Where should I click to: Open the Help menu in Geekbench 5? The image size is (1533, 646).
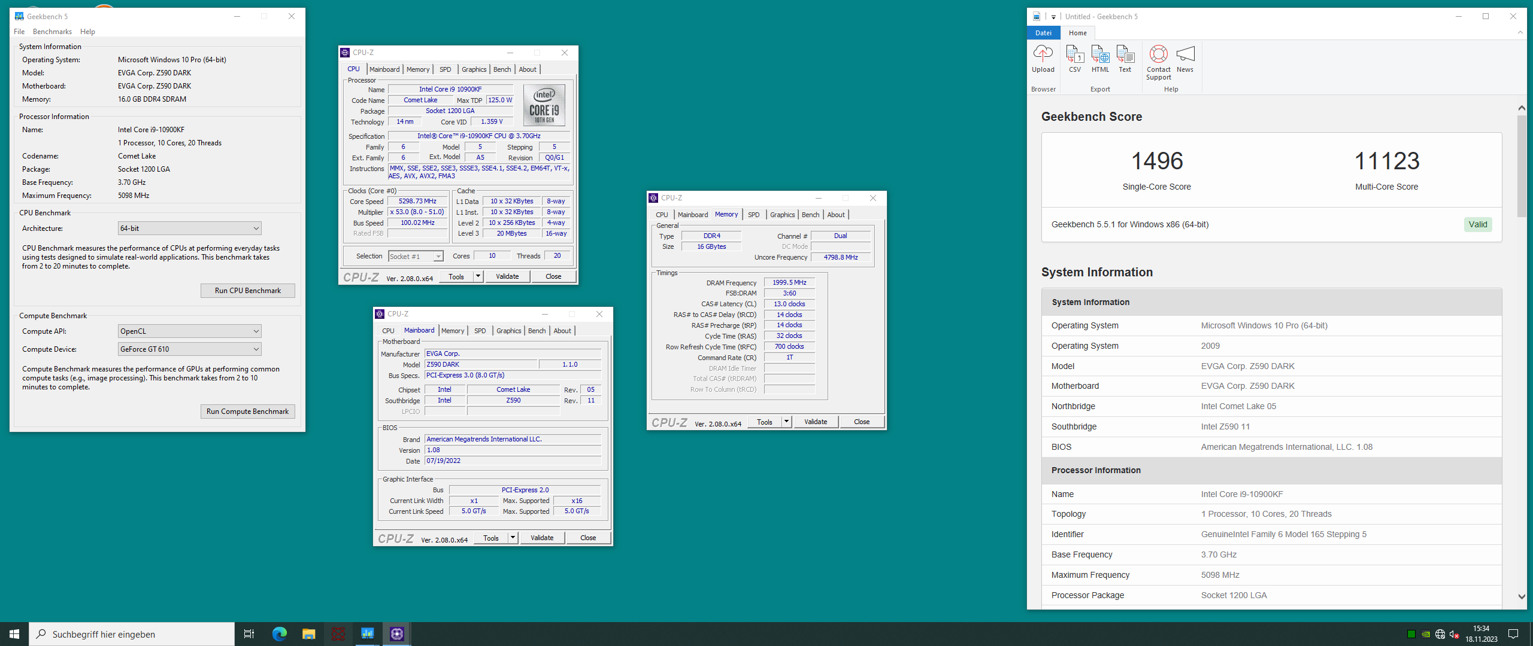[x=87, y=32]
